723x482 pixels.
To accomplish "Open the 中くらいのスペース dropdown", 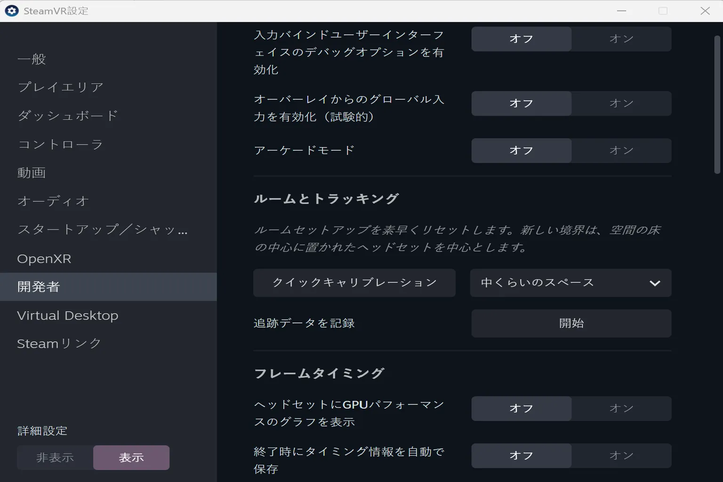I will (570, 283).
